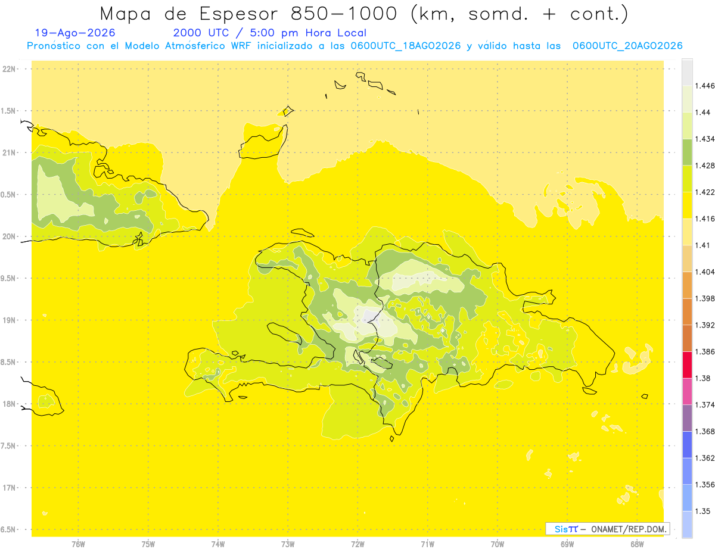
Task: Click the legend value 1.404
Action: tap(705, 272)
